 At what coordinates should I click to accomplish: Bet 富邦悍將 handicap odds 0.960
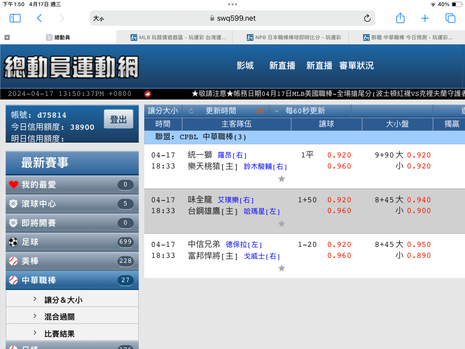339,256
